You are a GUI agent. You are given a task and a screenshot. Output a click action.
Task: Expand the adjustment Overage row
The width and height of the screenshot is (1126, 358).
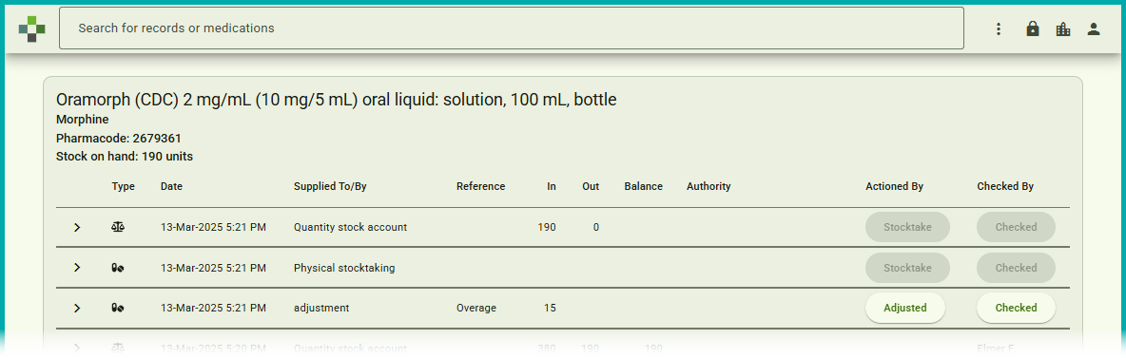coord(78,308)
